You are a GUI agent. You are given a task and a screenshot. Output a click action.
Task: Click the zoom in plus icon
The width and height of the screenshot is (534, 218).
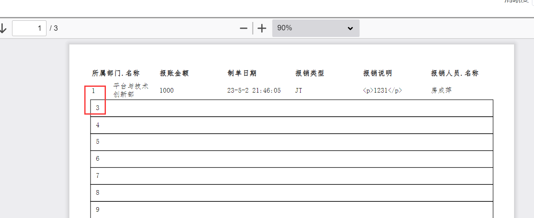[262, 28]
